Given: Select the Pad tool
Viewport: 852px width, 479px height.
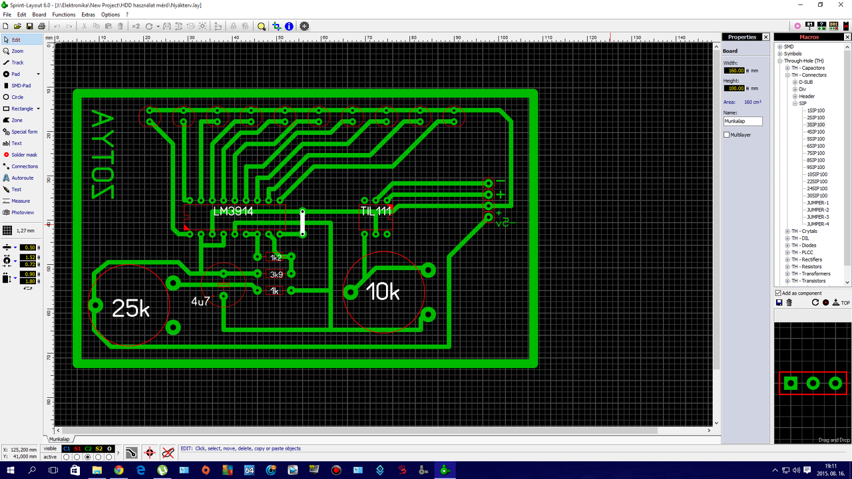Looking at the screenshot, I should pos(17,74).
